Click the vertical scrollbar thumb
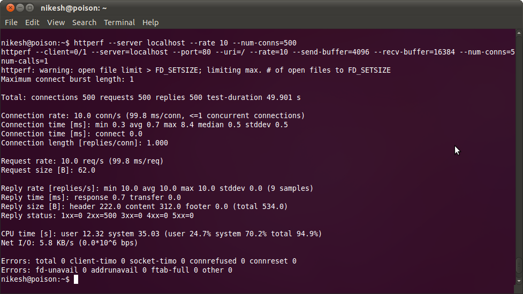Image resolution: width=523 pixels, height=294 pixels. tap(519, 266)
